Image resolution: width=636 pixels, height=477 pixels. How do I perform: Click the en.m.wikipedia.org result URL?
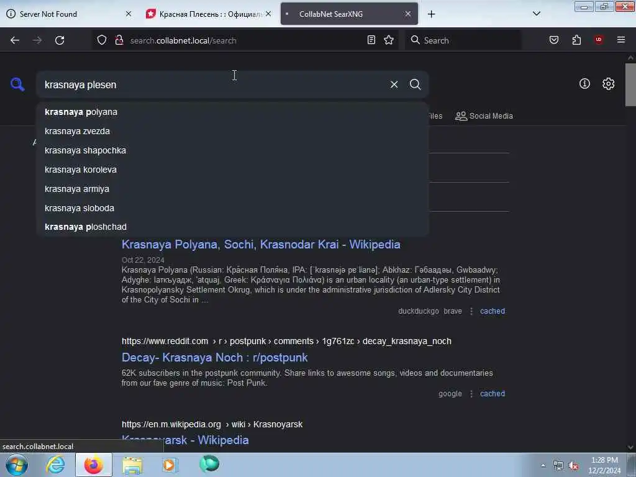[x=212, y=424]
